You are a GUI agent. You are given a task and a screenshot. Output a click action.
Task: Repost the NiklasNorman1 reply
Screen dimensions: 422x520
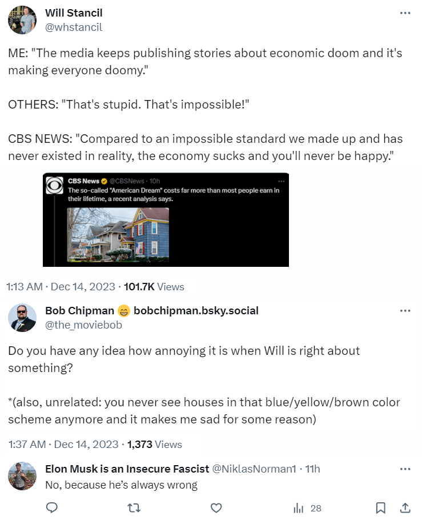tap(133, 508)
